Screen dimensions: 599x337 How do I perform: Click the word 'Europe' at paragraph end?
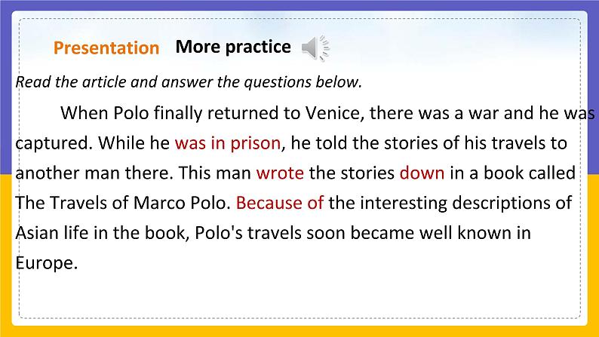45,263
